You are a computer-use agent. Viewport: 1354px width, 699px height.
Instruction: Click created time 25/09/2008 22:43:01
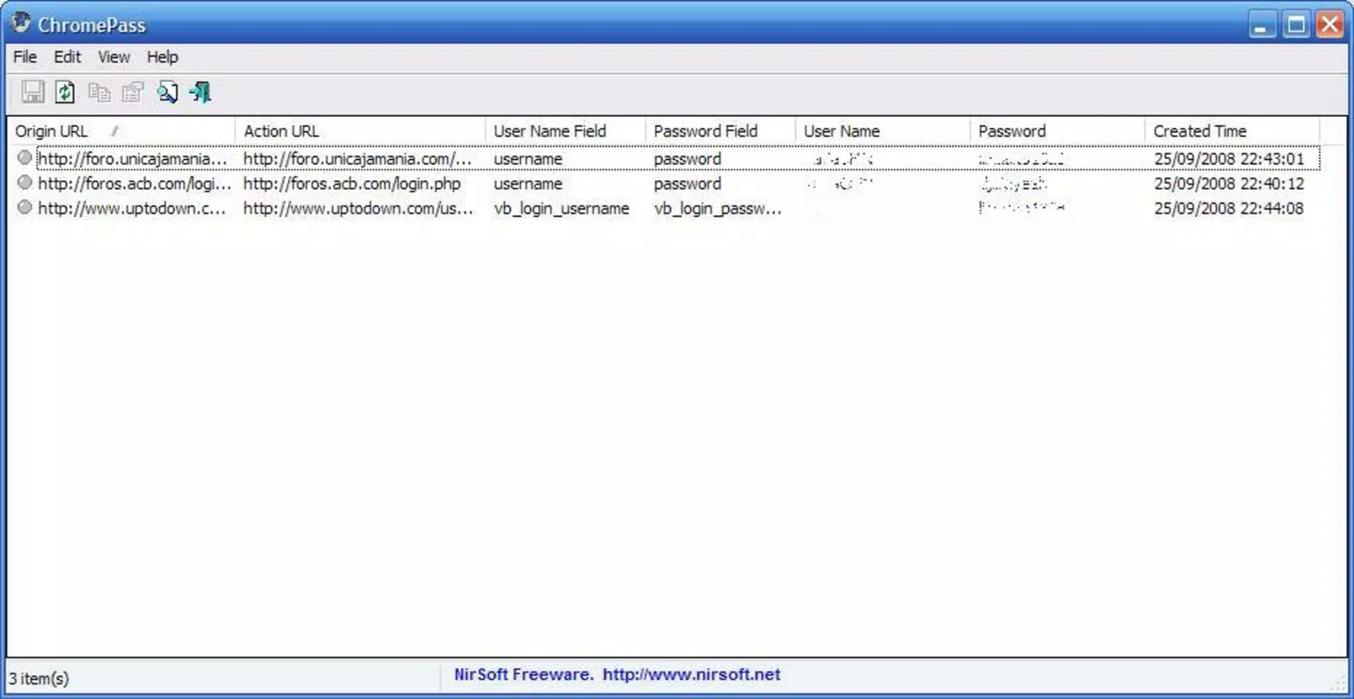pyautogui.click(x=1229, y=159)
